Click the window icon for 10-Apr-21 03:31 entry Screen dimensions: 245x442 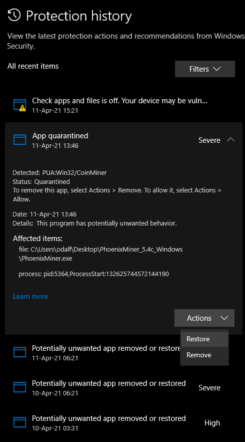pos(19,422)
